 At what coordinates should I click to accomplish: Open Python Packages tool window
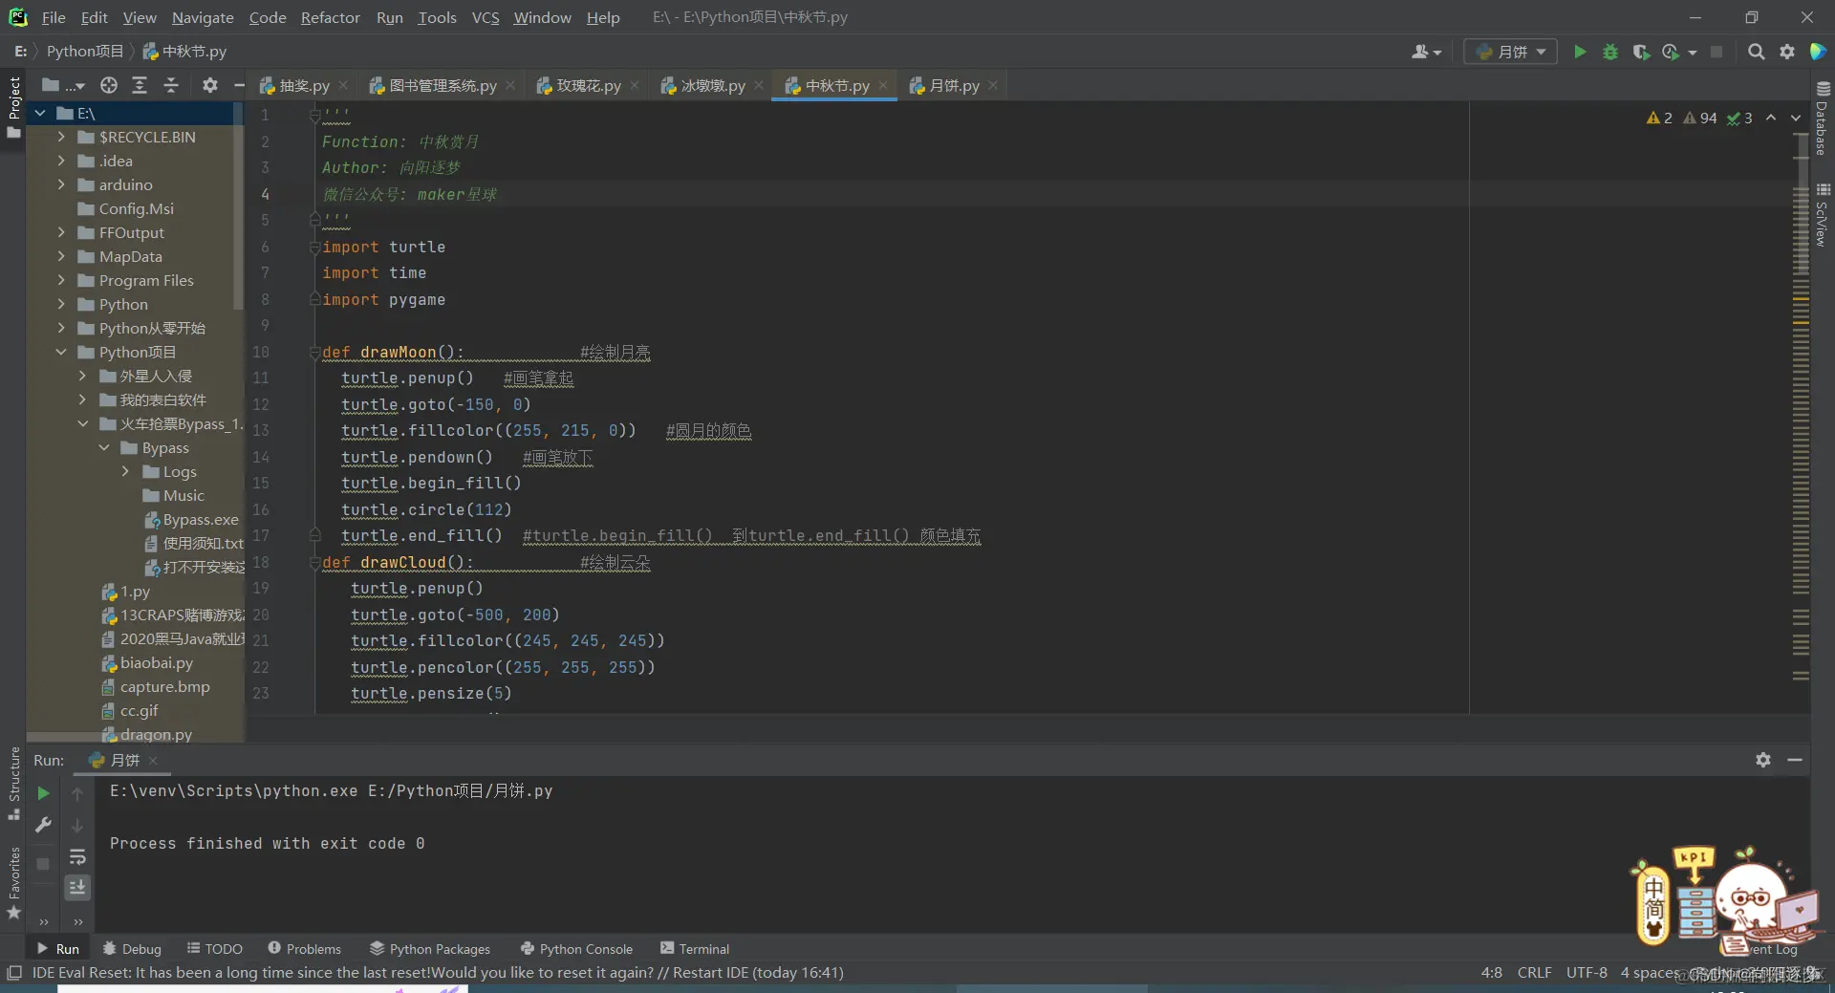pyautogui.click(x=430, y=949)
